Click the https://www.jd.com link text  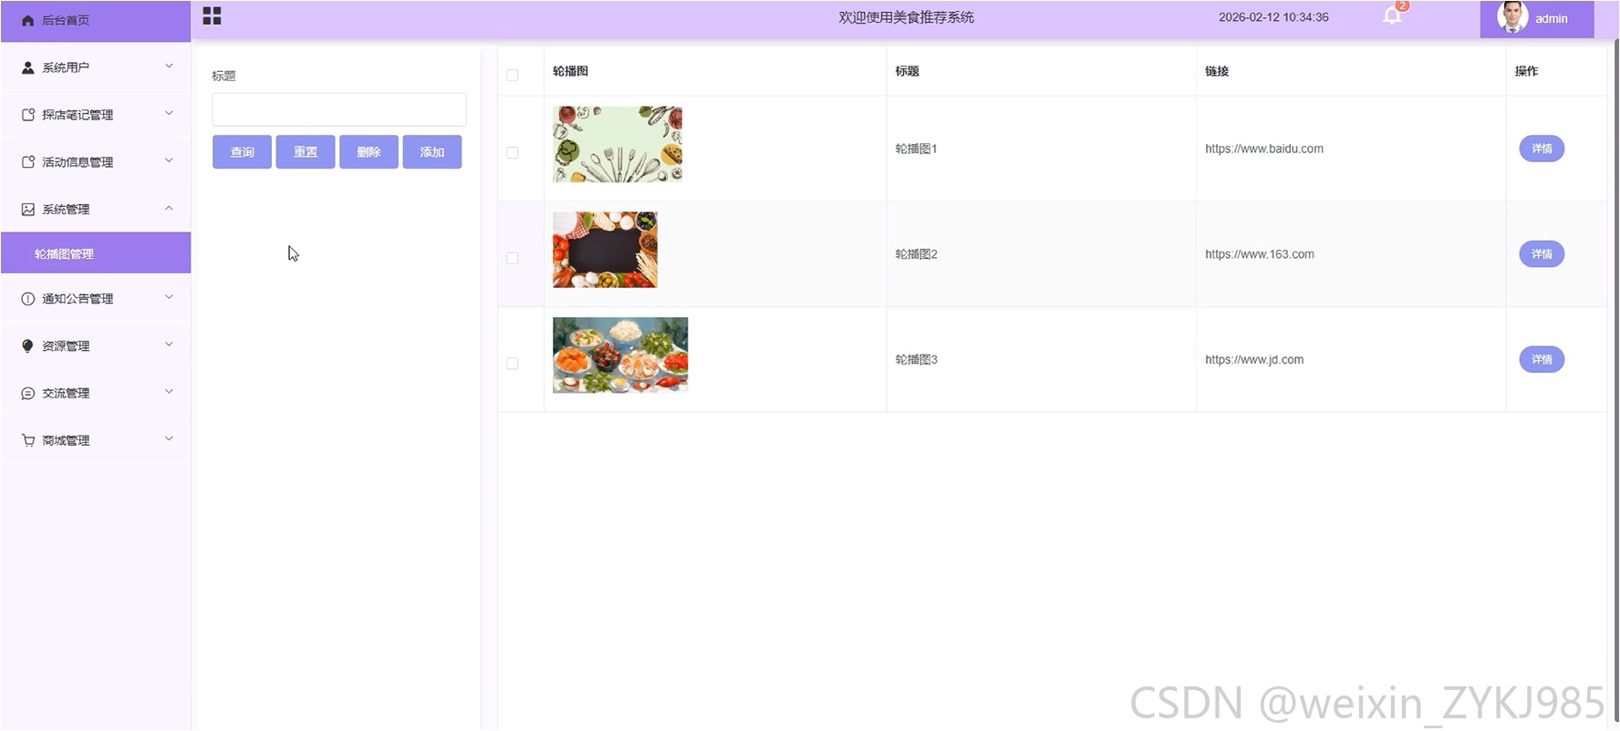pos(1254,360)
